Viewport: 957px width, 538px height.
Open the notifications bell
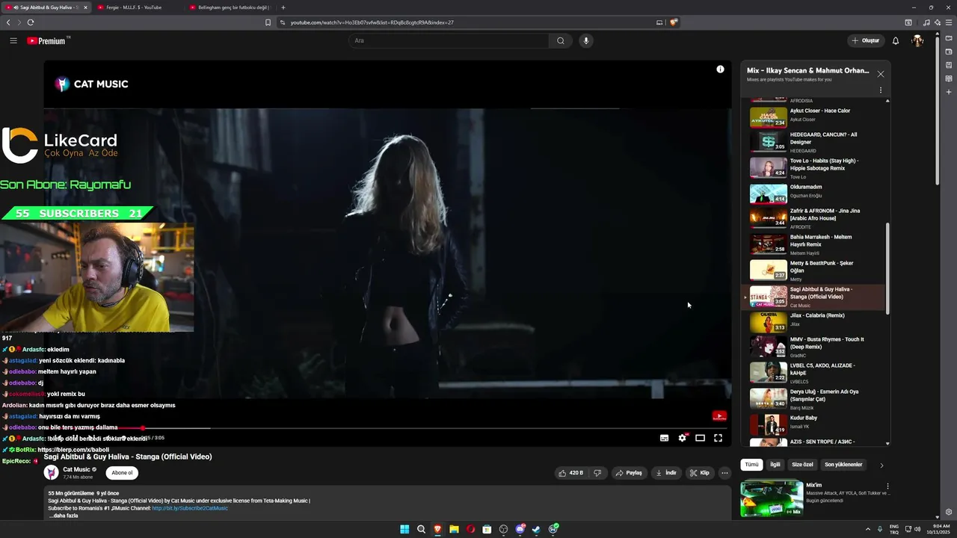[896, 40]
